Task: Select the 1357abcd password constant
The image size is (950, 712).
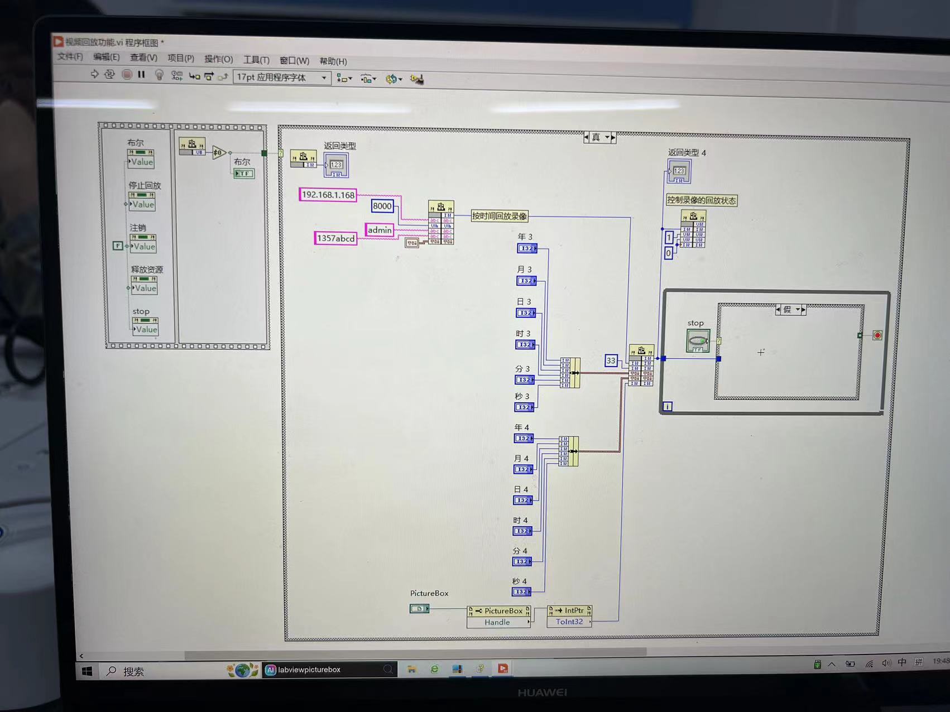Action: click(335, 238)
